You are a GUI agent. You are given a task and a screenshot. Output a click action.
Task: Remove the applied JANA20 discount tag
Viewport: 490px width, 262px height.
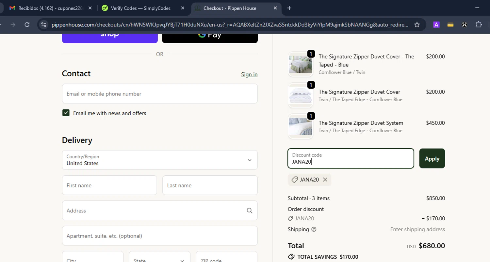(325, 180)
